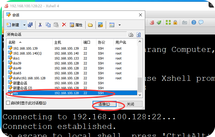Click the Cut scissors icon

40,25
